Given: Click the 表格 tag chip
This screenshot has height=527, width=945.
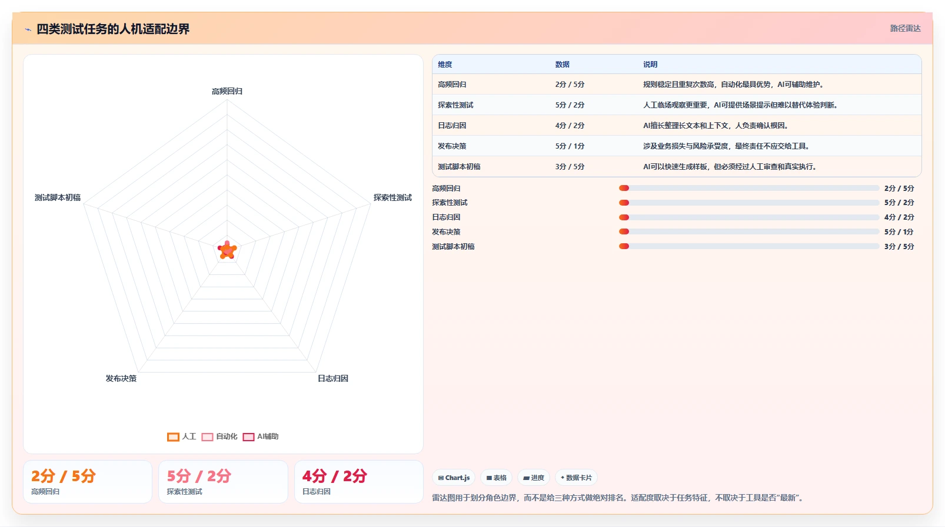Looking at the screenshot, I should click(x=497, y=478).
